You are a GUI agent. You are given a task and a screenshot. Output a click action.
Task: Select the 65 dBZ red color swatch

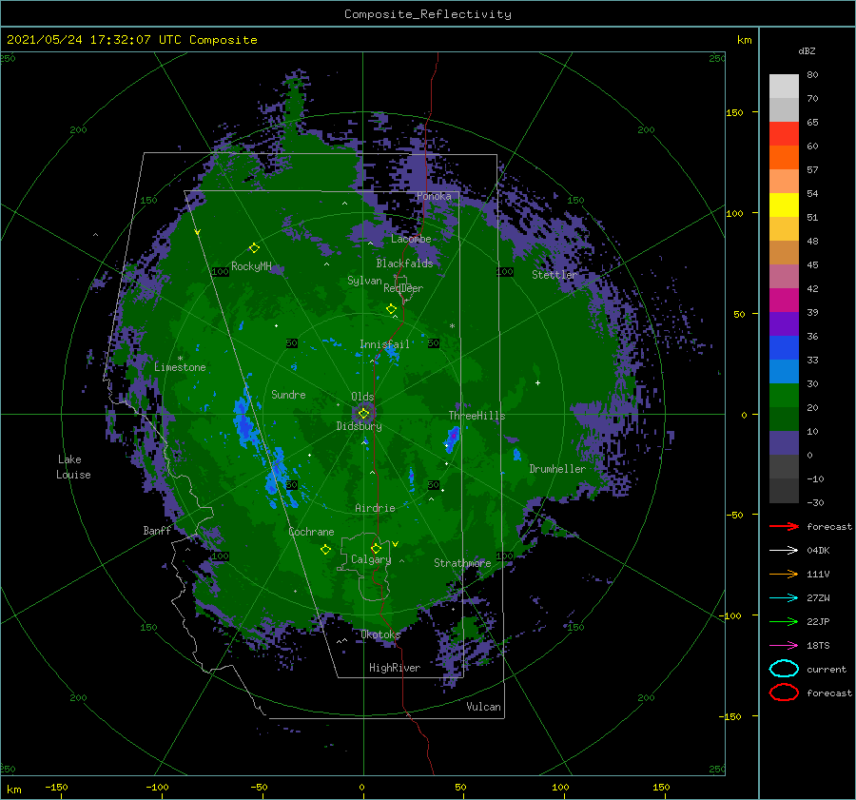(x=784, y=133)
